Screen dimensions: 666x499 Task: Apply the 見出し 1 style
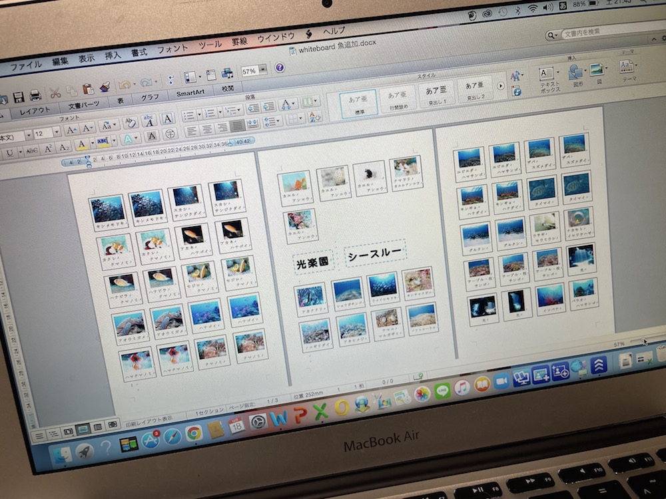click(x=436, y=95)
